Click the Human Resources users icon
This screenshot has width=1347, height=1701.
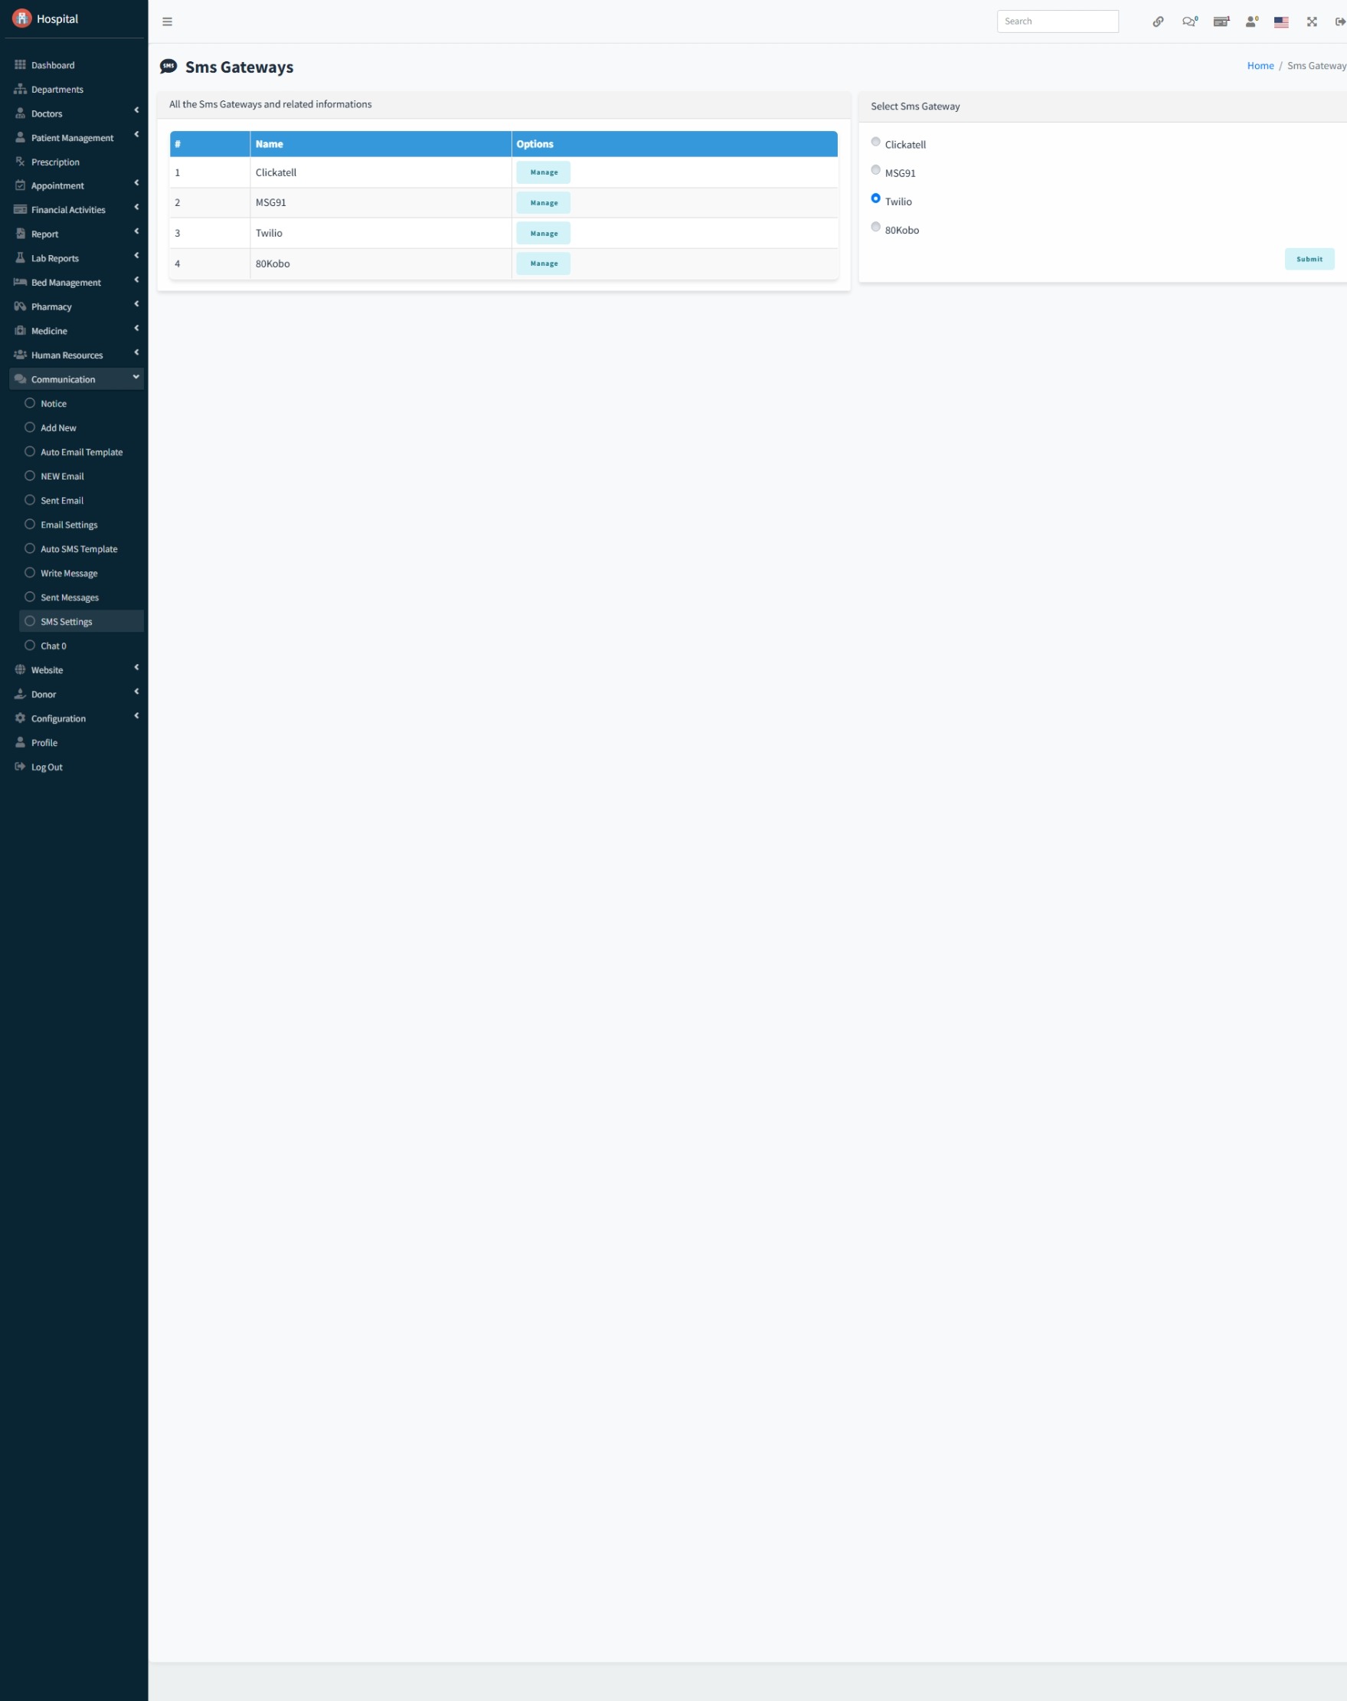21,355
